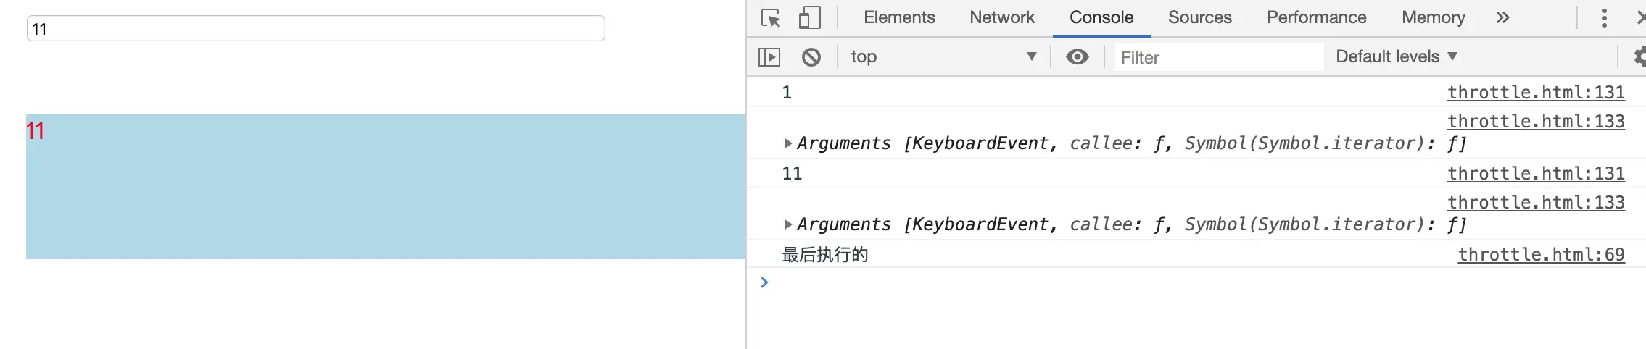Activate the inspect element picker icon

pyautogui.click(x=771, y=17)
